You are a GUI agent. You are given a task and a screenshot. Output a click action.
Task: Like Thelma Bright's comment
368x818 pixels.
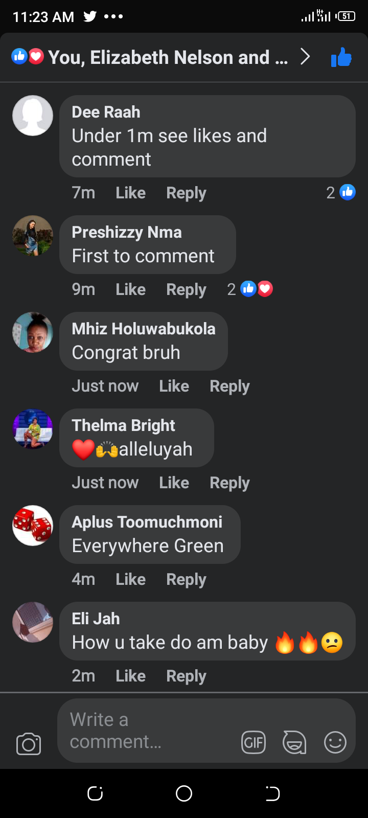pos(174,483)
